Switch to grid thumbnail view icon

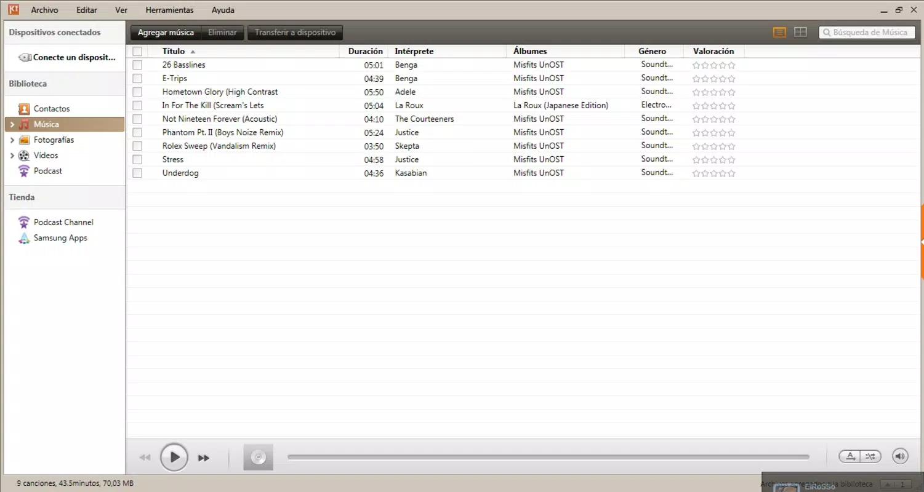(x=800, y=33)
